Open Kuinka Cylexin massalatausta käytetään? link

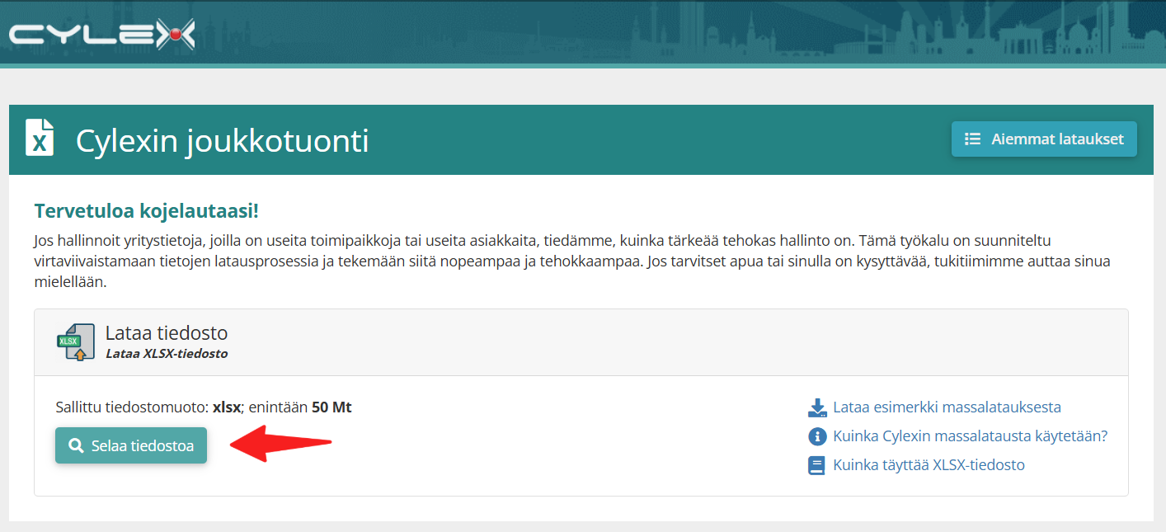pos(970,436)
